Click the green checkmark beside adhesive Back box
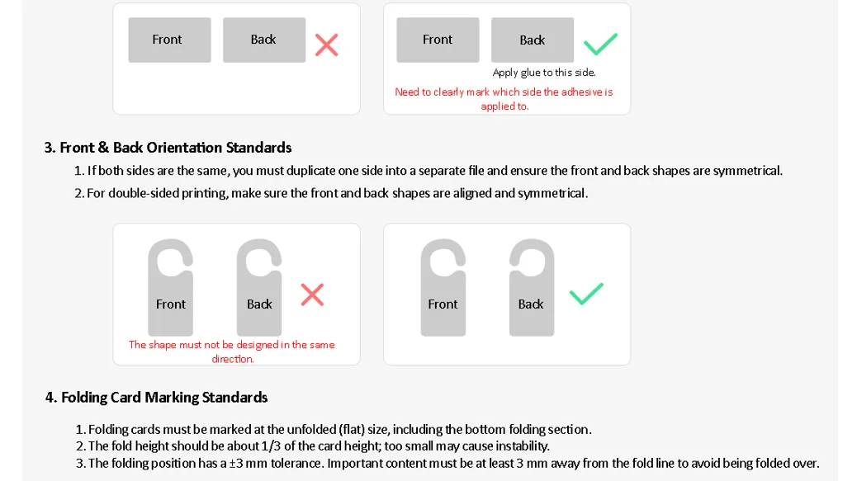Viewport: 857px width, 481px height. click(x=600, y=45)
